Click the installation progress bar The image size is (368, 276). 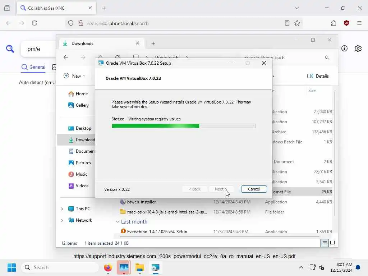coord(183,126)
